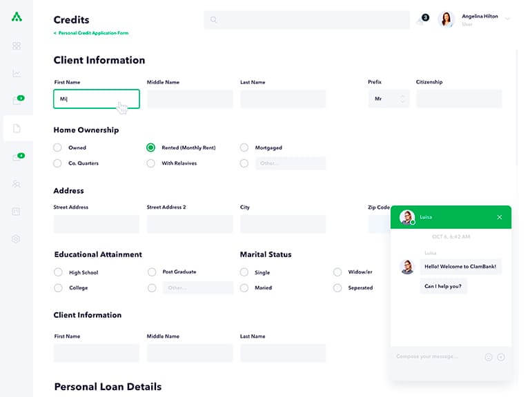
Task: Open the analytics chart icon in sidebar
Action: click(x=17, y=73)
